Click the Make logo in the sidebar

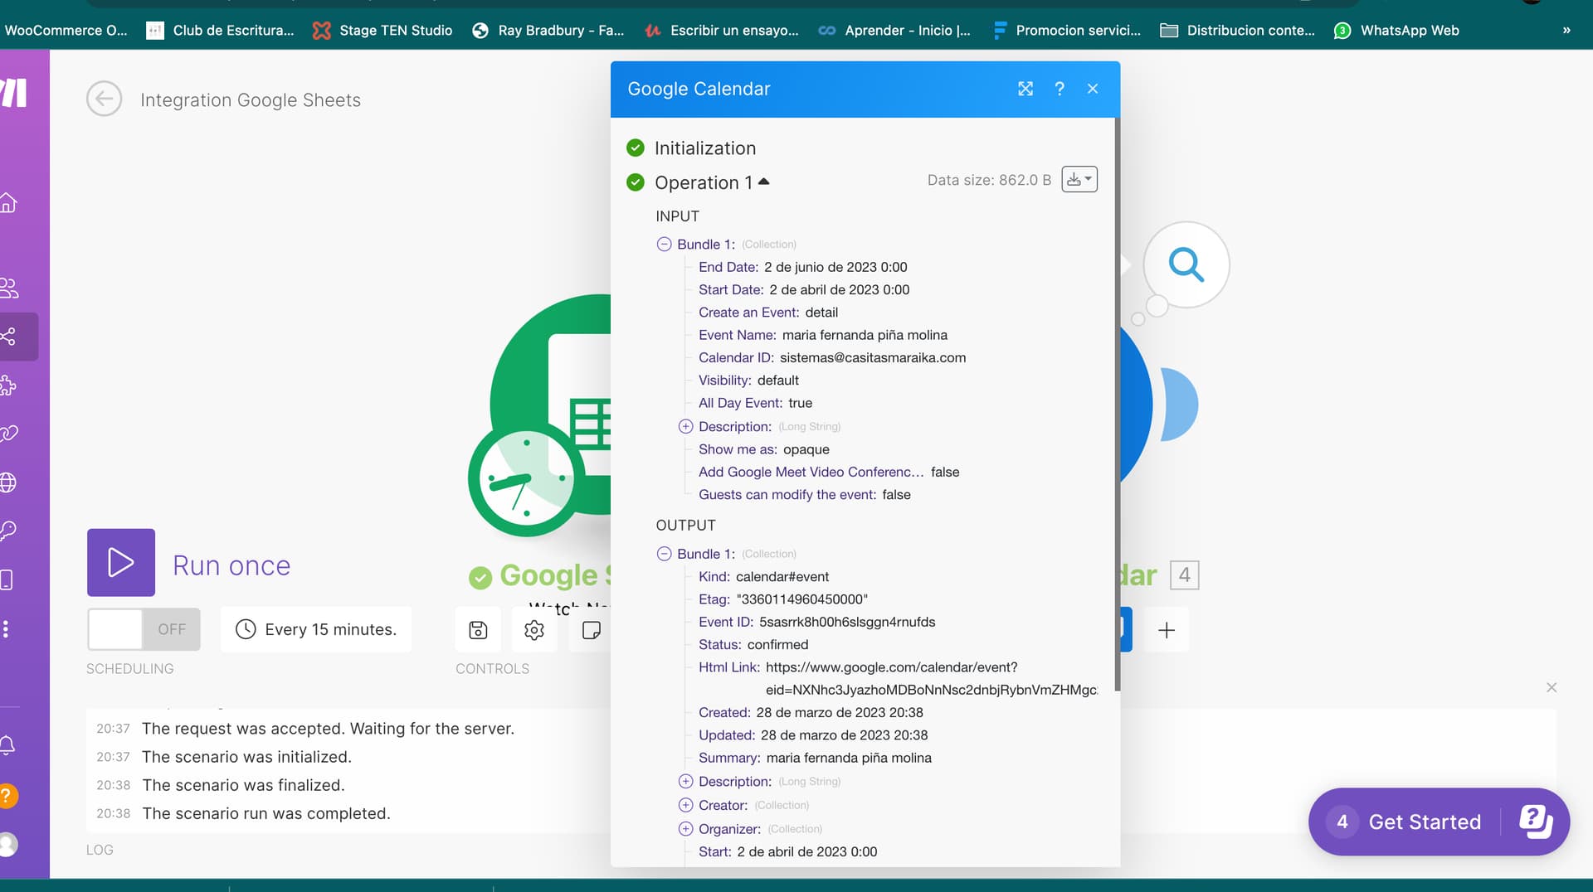[14, 93]
